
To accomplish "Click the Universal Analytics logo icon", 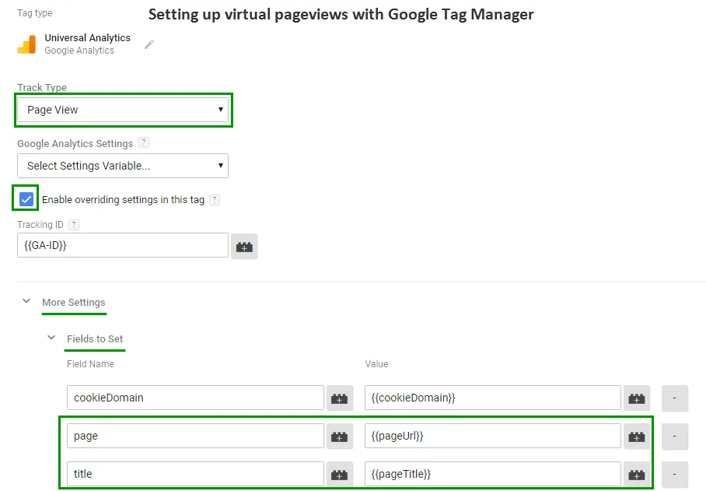I will coord(26,44).
